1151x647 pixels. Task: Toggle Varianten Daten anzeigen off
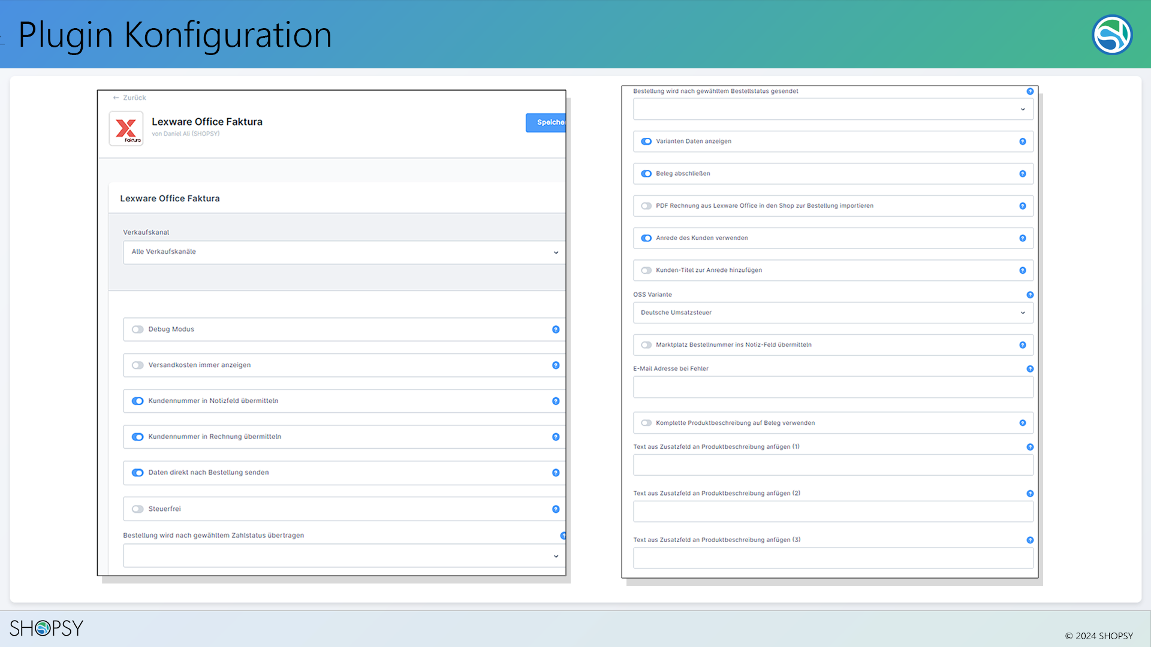[x=646, y=141]
